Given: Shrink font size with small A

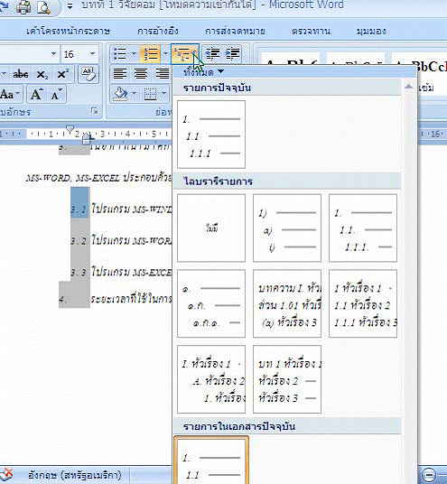Looking at the screenshot, I should (x=56, y=94).
